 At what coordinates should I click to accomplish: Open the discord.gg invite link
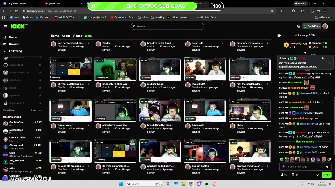(298, 67)
